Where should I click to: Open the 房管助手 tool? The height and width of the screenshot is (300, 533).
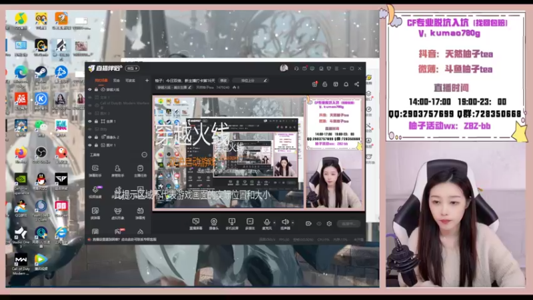click(x=118, y=171)
